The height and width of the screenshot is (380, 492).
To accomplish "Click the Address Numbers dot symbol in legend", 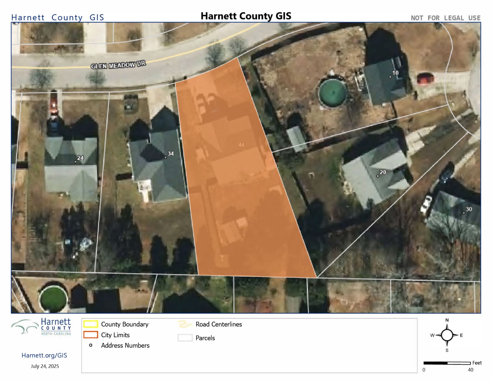I will tap(90, 345).
